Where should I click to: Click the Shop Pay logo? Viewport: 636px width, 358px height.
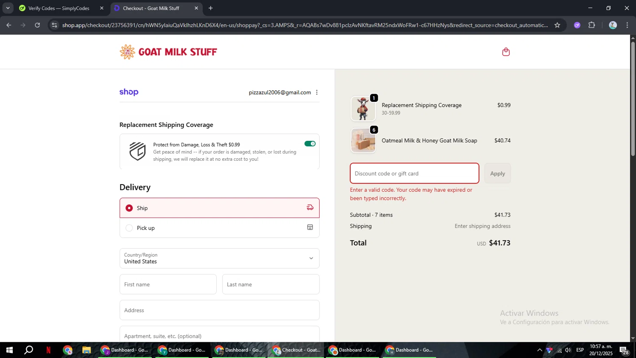[x=129, y=92]
